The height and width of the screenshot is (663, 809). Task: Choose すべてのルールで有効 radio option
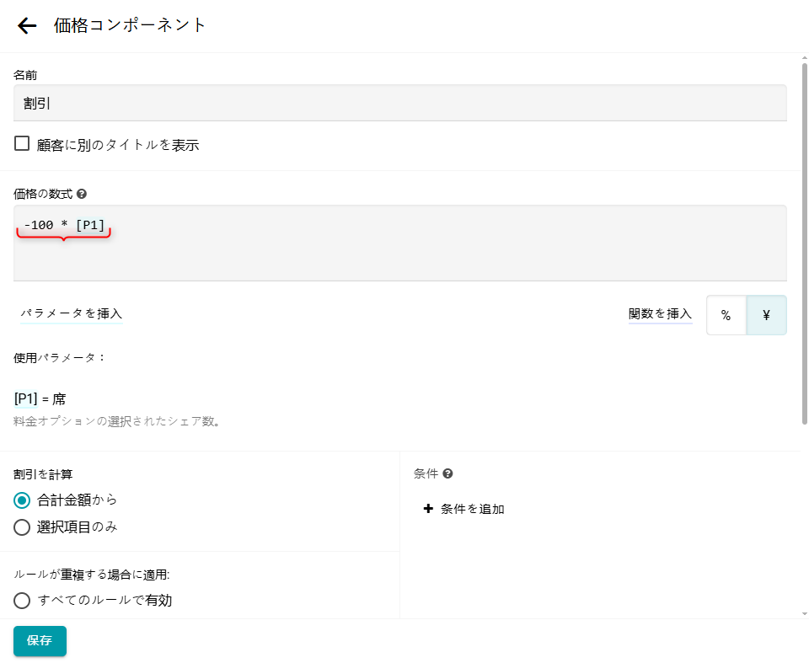pos(22,601)
